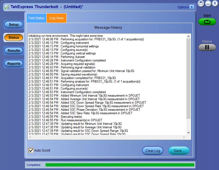219x170 pixels.
Task: Click the TekExpress logo in title bar
Action: click(8, 7)
